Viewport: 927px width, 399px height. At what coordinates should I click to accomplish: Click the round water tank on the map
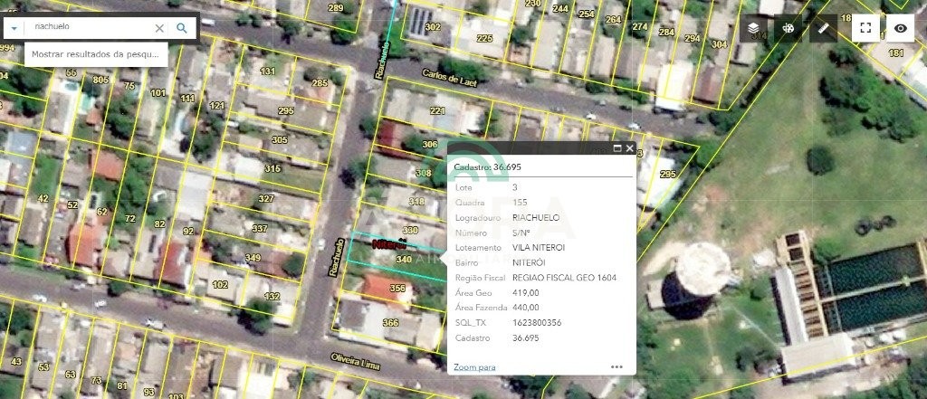[x=702, y=269]
